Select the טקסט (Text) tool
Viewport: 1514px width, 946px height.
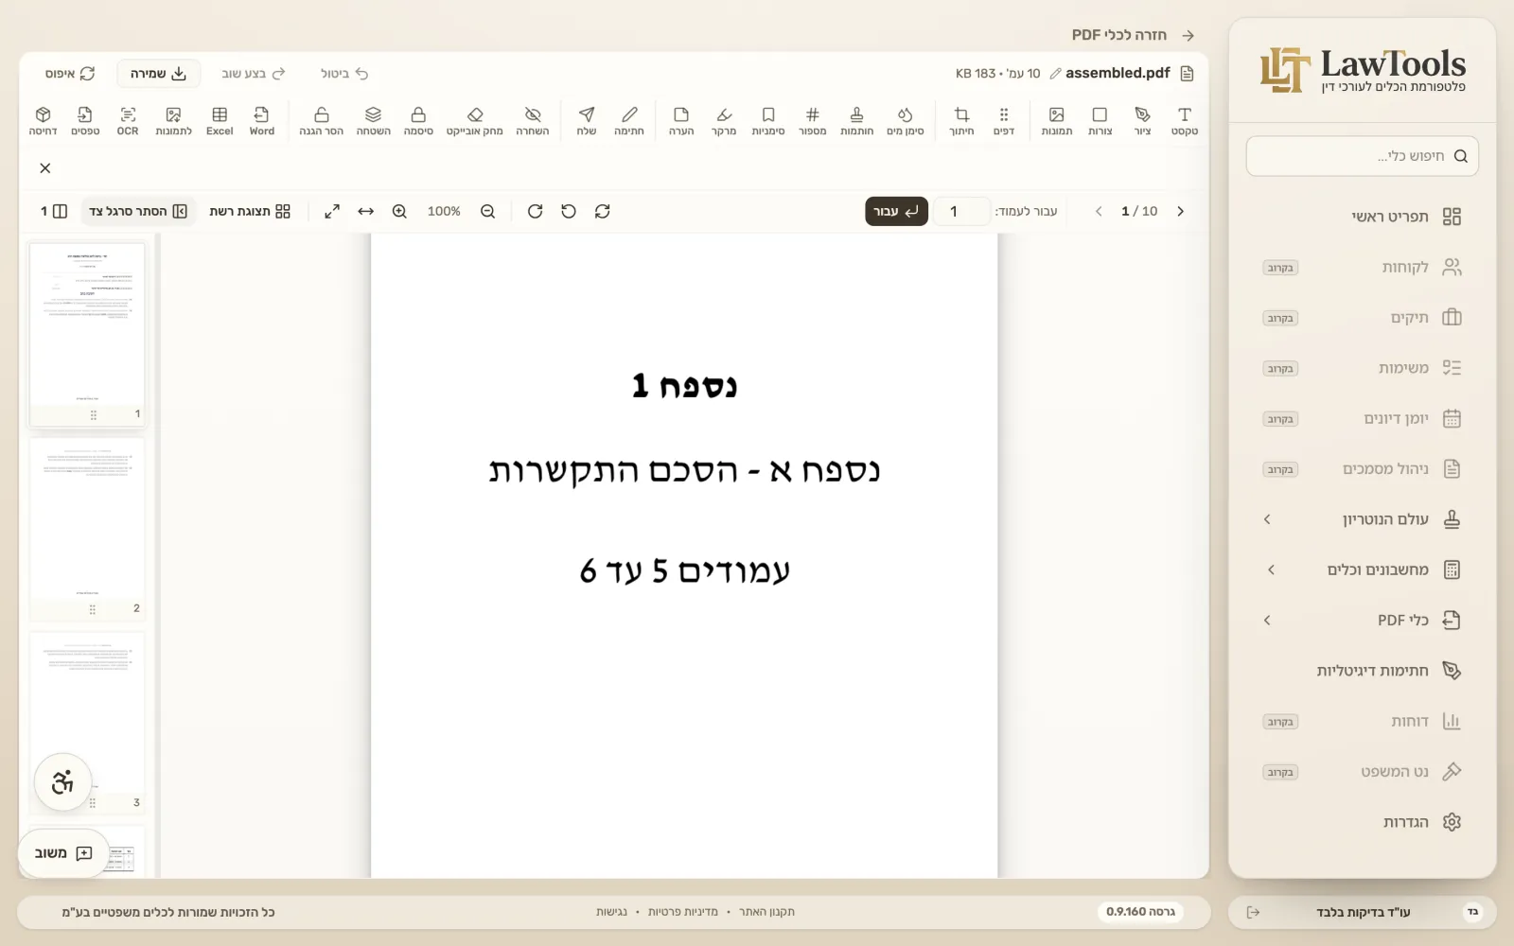click(x=1184, y=121)
